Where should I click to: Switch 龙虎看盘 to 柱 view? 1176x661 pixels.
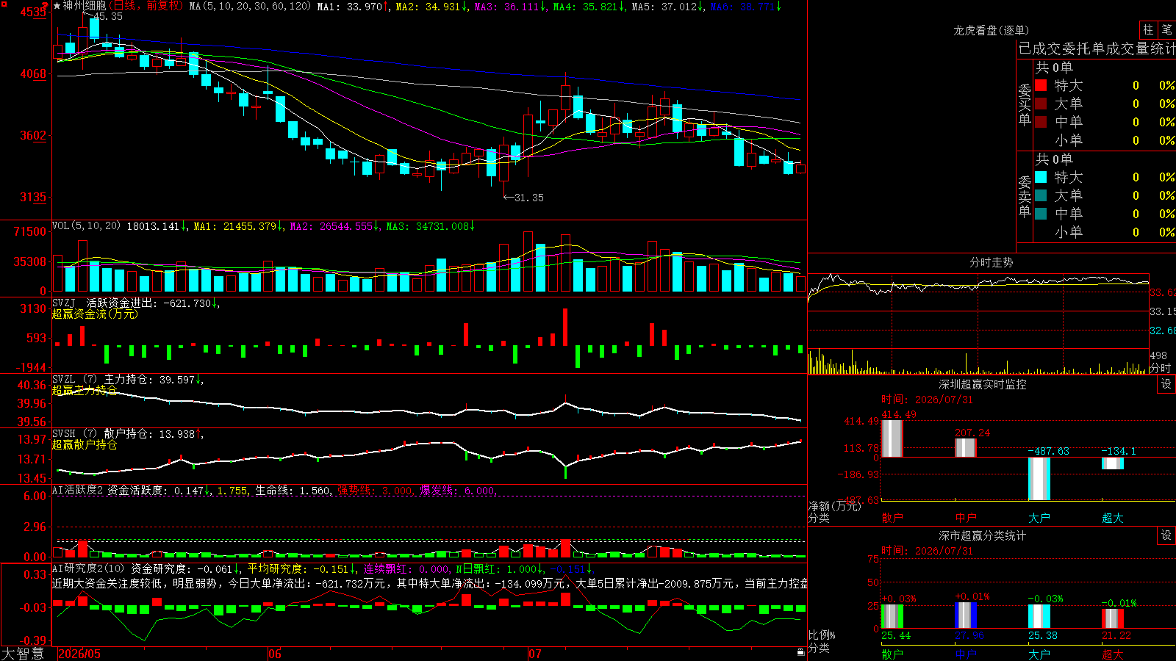(1148, 30)
